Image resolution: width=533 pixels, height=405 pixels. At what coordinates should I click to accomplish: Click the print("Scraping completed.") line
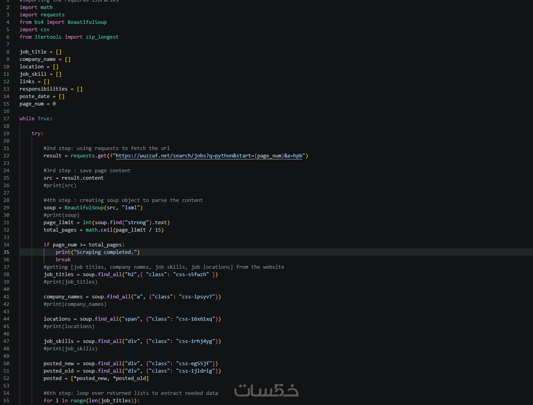pos(98,252)
